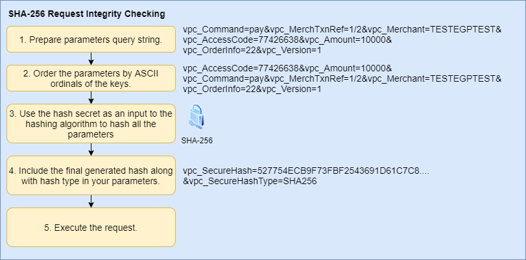
Task: Select the SHA-256 label under the padlock
Action: 197,140
